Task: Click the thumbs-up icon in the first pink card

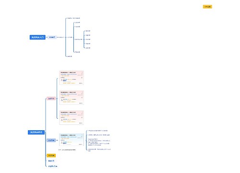Action: tap(82, 78)
